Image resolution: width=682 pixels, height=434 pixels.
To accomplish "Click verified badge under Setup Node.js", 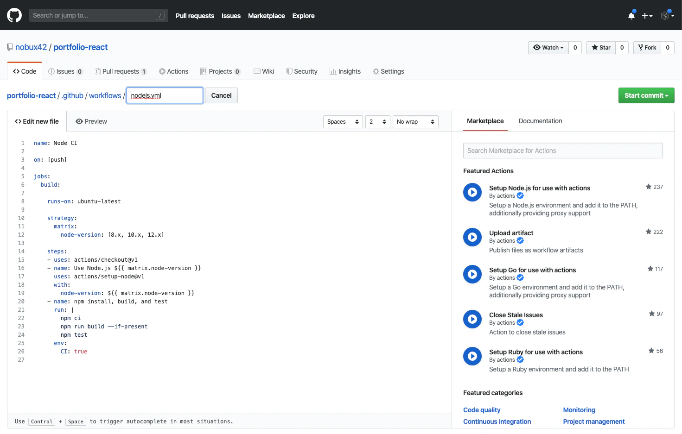I will 520,196.
